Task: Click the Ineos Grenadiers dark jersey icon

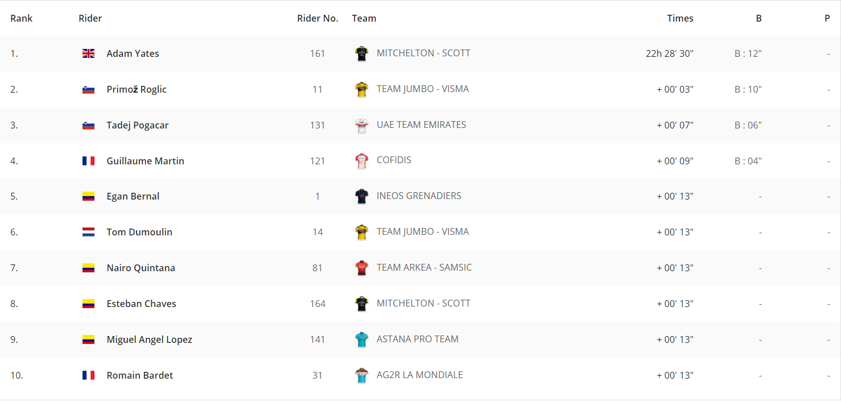Action: (x=361, y=196)
